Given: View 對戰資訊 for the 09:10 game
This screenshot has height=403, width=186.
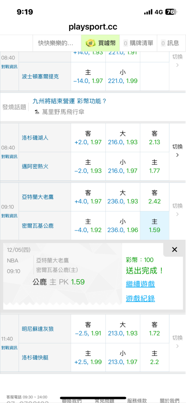Looking at the screenshot, I should [10, 215].
